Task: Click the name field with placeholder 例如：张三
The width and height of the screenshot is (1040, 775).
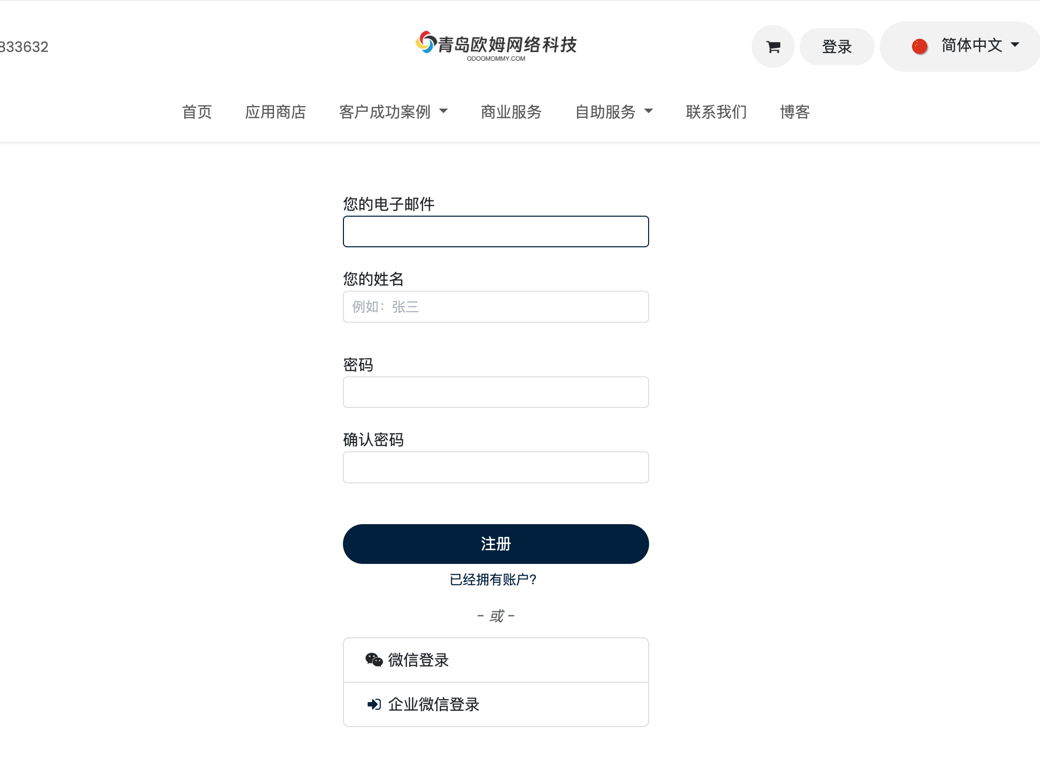Action: pos(496,306)
